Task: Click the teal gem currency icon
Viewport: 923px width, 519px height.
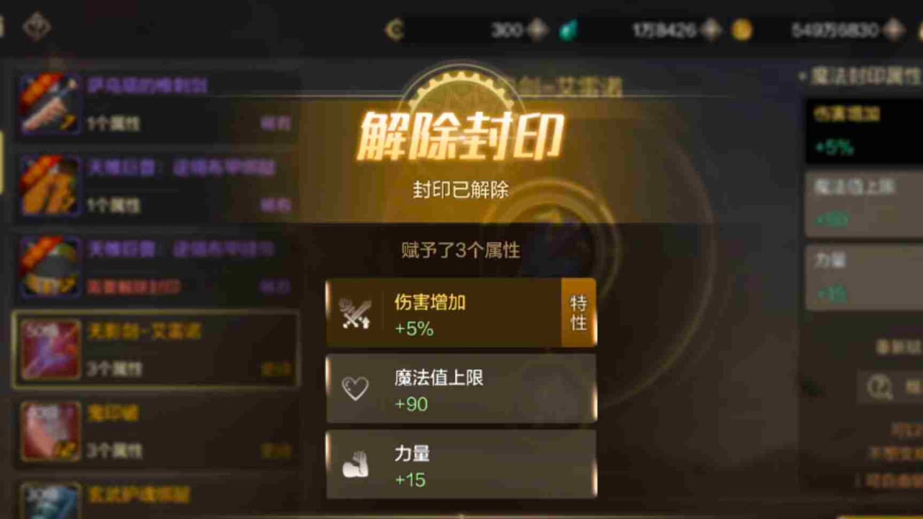Action: (x=569, y=30)
